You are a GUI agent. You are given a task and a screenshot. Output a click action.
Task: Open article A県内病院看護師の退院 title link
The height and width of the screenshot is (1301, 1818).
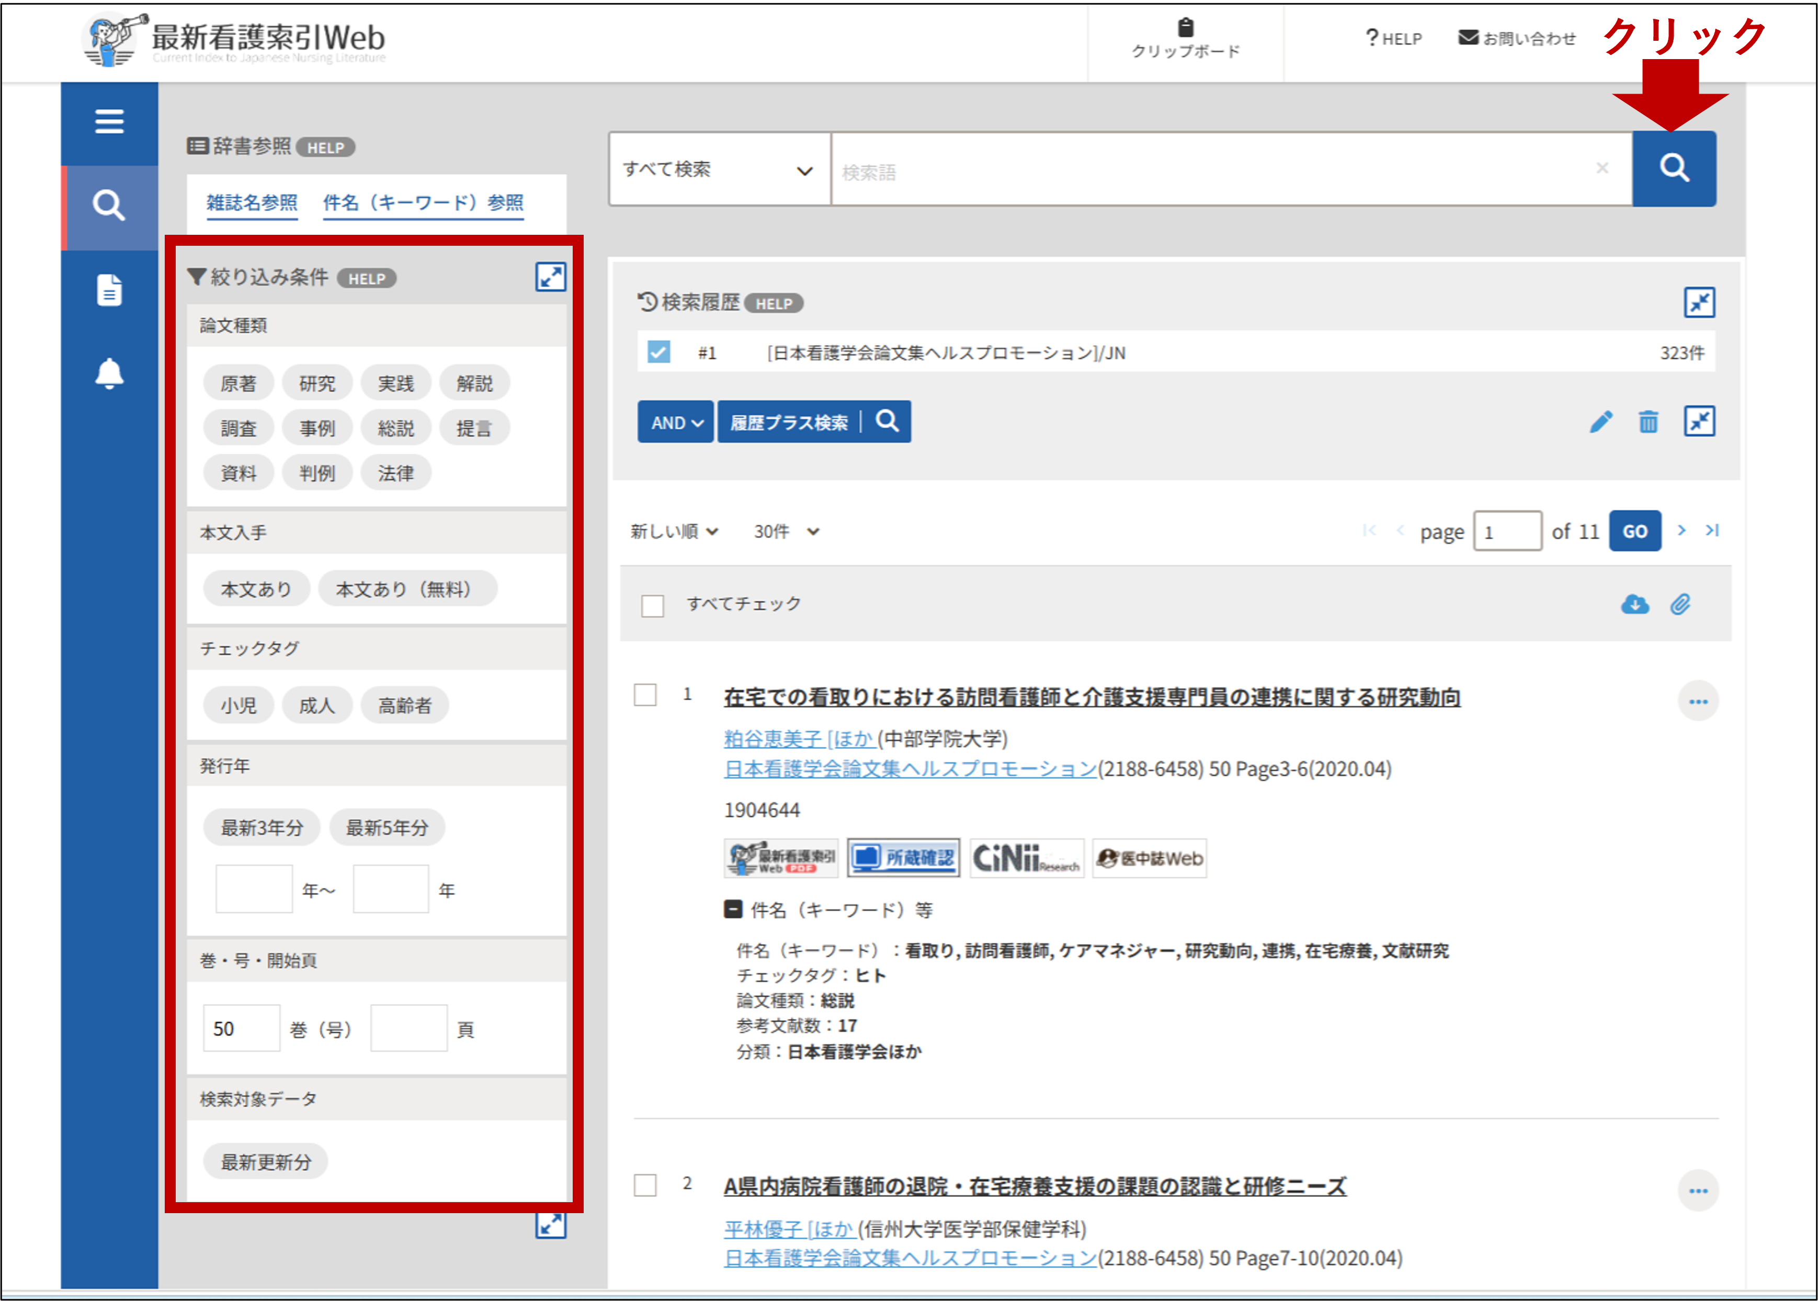[1035, 1186]
